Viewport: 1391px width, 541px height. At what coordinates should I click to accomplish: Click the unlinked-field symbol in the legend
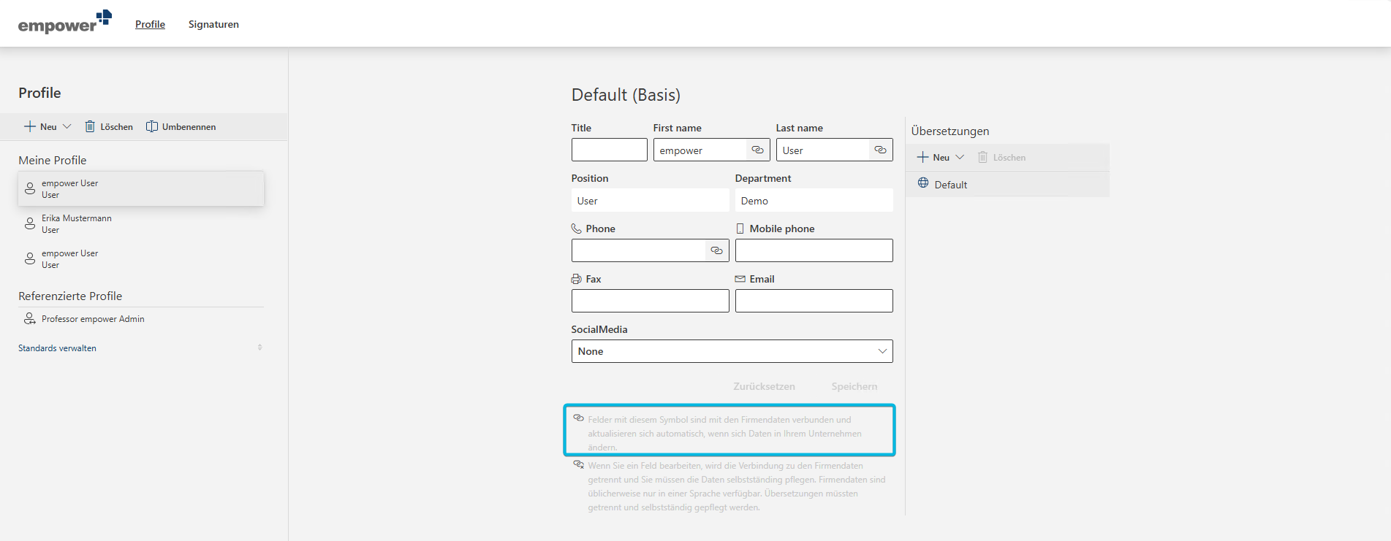point(578,464)
